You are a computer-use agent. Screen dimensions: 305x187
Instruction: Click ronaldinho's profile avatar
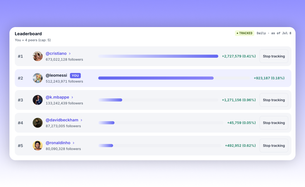[x=38, y=146]
